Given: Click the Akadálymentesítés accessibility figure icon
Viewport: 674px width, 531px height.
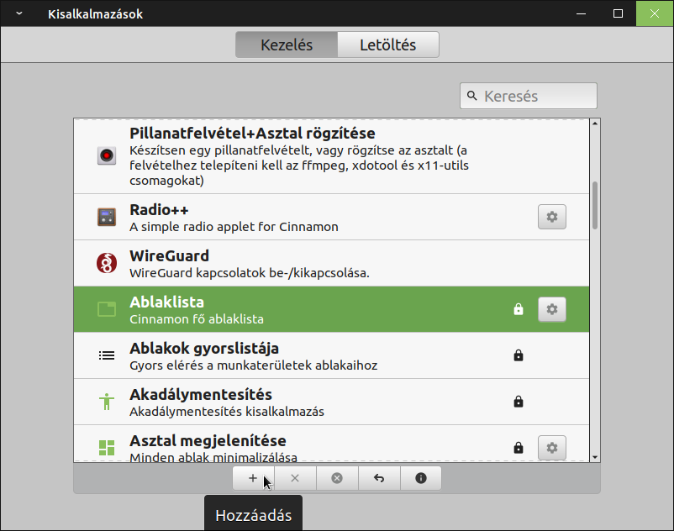Looking at the screenshot, I should coord(107,402).
